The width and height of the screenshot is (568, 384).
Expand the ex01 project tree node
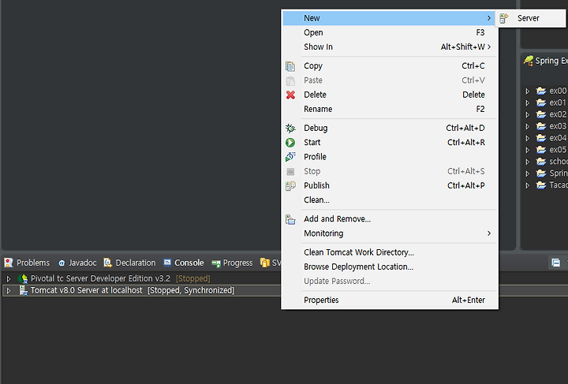[x=528, y=103]
